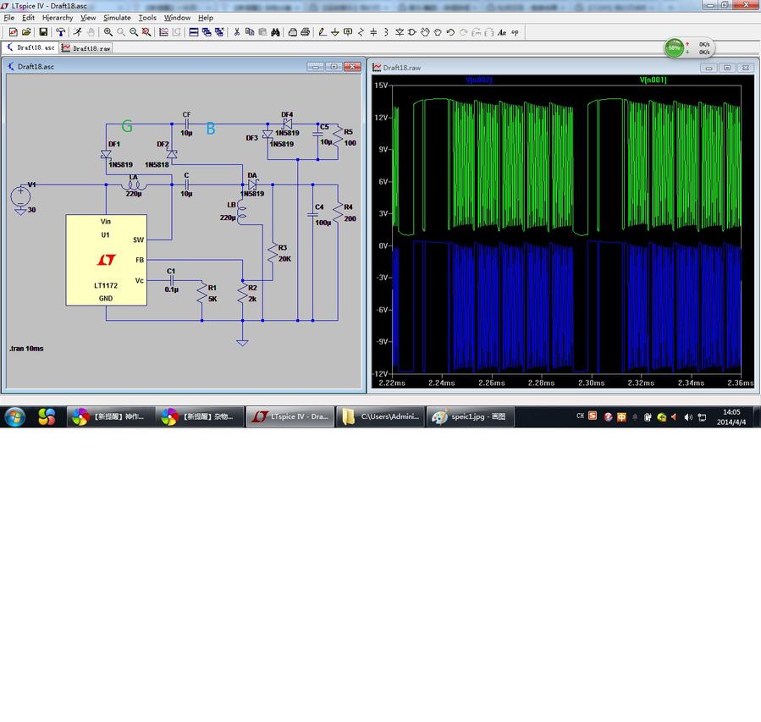Select the V(n002) trace label
This screenshot has width=761, height=722.
478,80
